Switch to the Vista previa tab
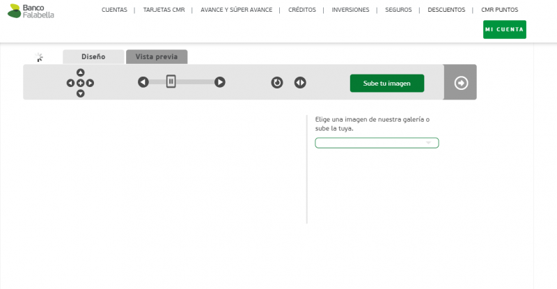Viewport: 557px width, 289px height. (157, 57)
